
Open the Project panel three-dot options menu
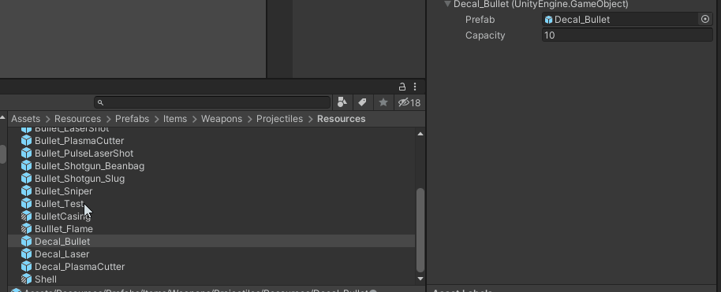coord(415,87)
